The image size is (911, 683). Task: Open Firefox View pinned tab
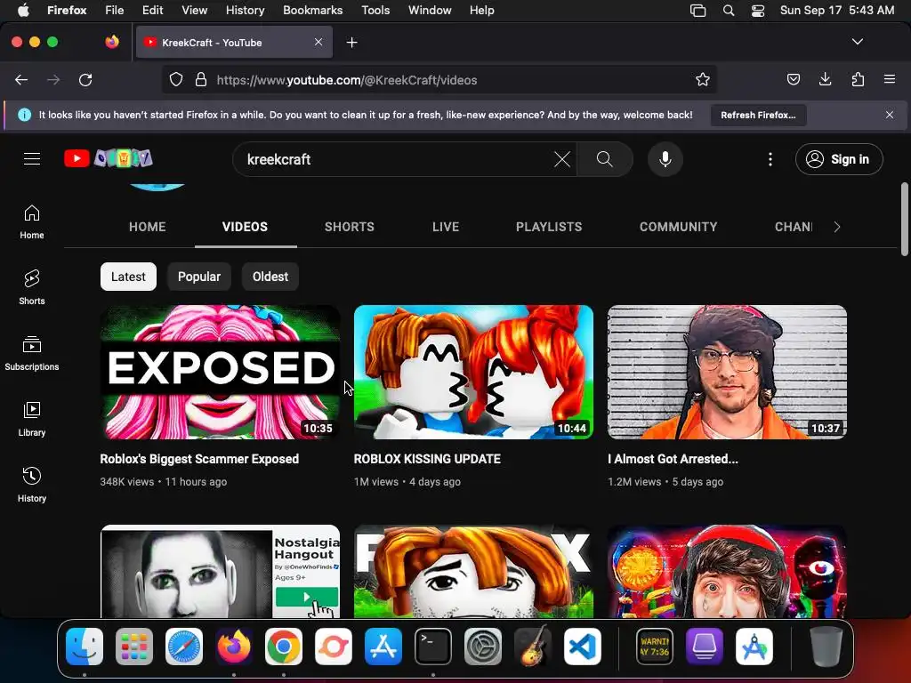point(112,42)
